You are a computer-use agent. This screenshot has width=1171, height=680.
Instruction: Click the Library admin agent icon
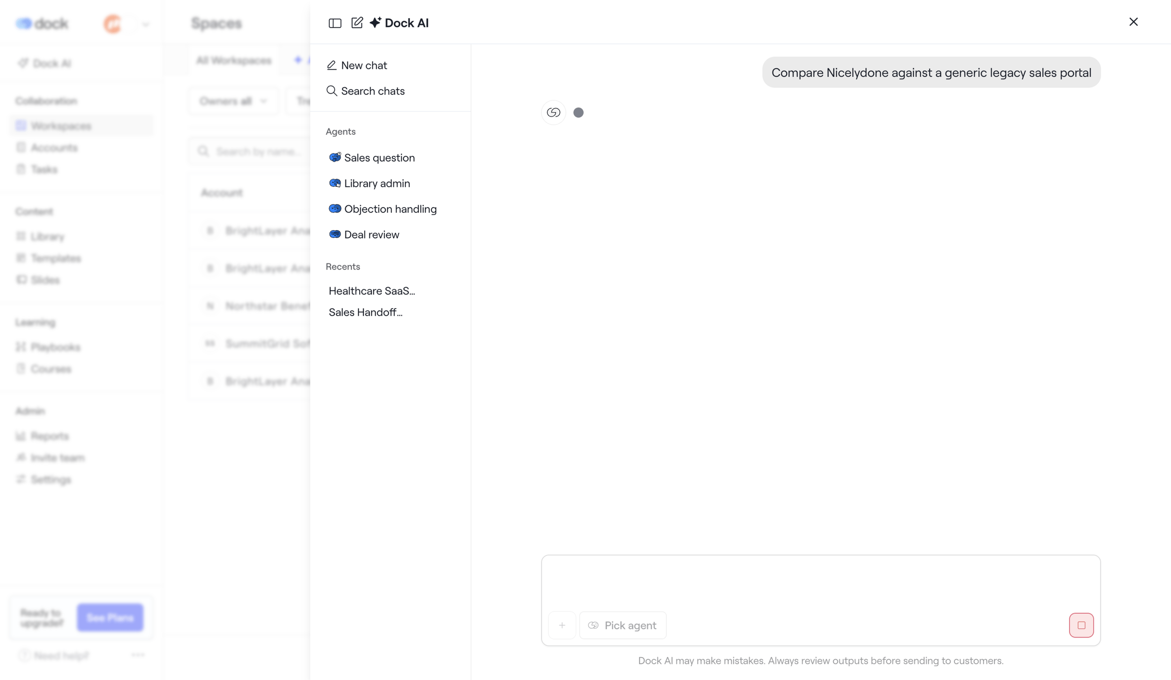click(335, 183)
